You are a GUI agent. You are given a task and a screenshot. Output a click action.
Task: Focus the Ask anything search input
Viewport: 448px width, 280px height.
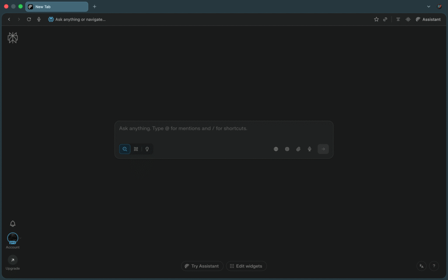pos(223,129)
